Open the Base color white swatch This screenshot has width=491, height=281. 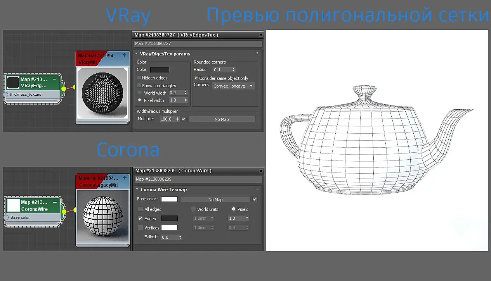click(169, 199)
